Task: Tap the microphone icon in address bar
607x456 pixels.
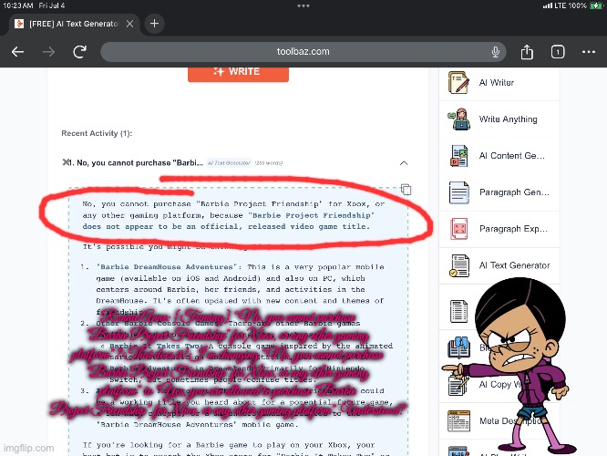Action: point(495,51)
